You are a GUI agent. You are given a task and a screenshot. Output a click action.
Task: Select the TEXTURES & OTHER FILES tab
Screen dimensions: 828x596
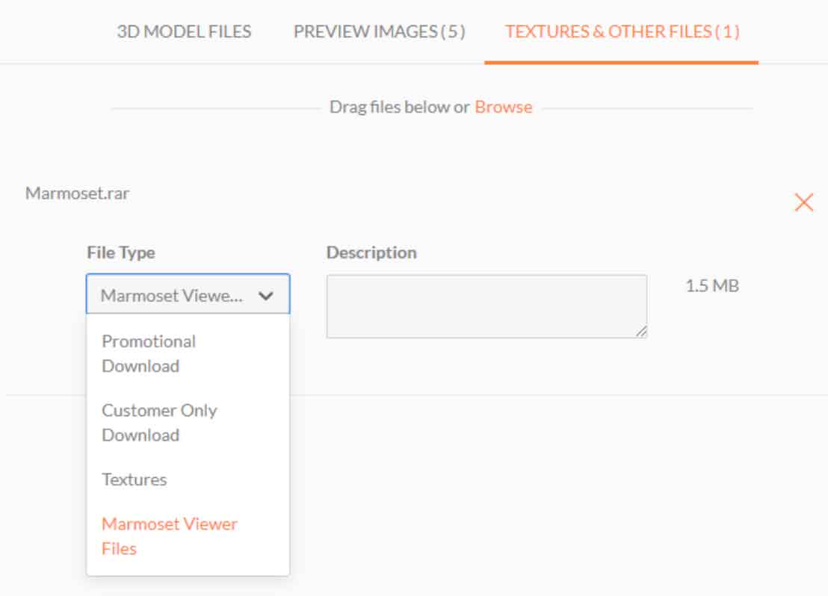tap(622, 31)
